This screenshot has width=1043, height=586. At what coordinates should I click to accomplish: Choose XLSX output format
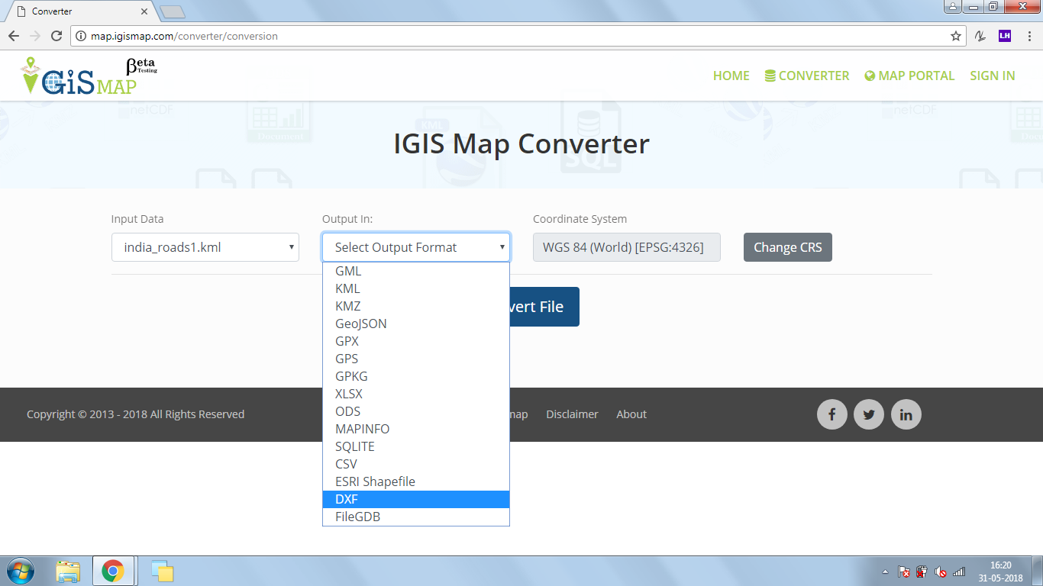tap(416, 394)
